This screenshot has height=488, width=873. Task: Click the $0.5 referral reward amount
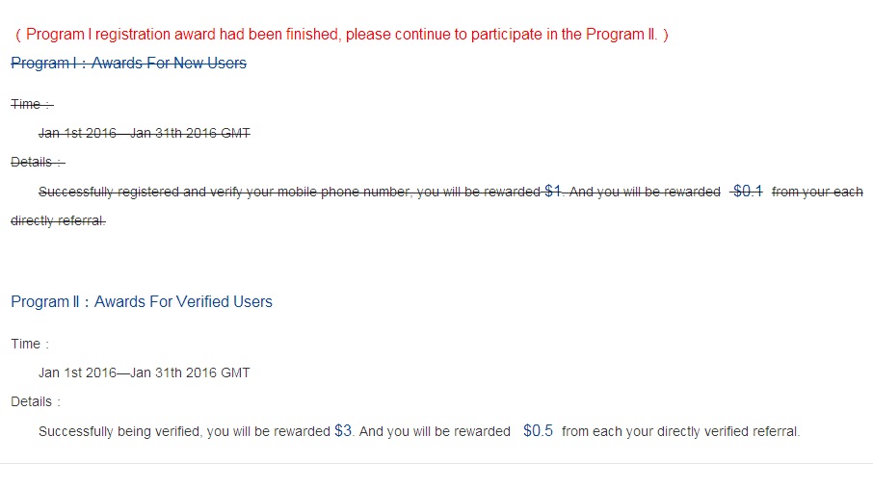click(538, 431)
